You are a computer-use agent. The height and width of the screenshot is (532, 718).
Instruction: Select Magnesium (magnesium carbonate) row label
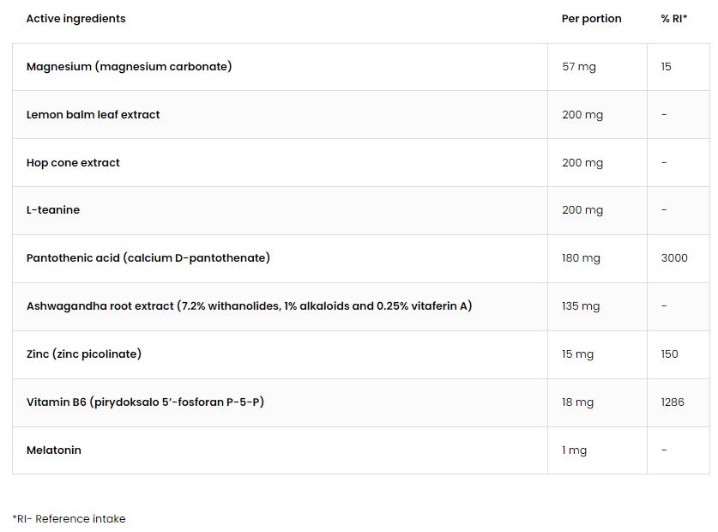[x=130, y=66]
